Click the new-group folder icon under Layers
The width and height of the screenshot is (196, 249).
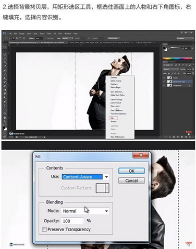tap(182, 137)
